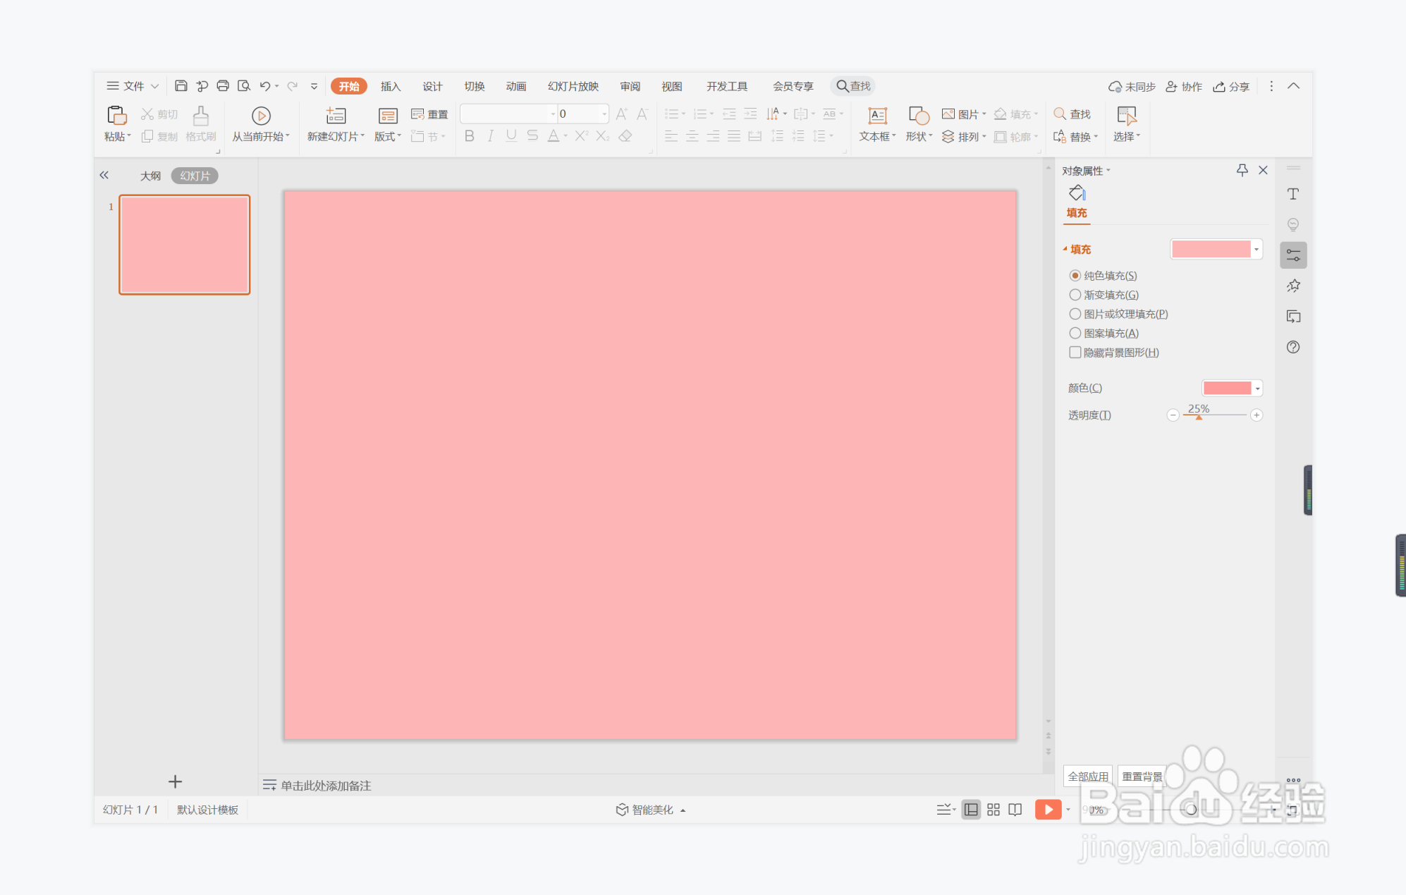Click the Save icon in quick toolbar

[x=181, y=86]
